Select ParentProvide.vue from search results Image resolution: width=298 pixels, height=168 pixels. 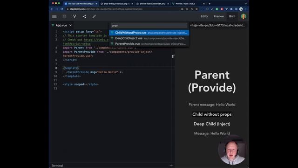point(149,44)
